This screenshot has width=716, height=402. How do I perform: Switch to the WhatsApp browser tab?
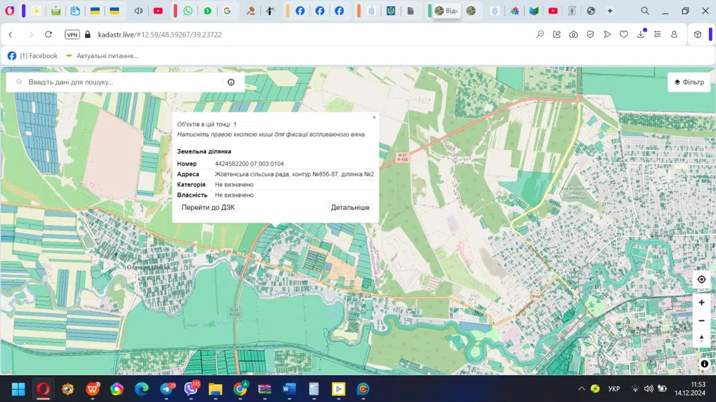pos(188,11)
